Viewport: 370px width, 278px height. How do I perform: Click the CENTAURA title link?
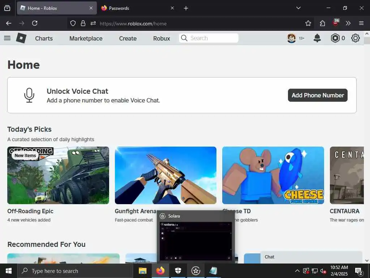pyautogui.click(x=344, y=211)
